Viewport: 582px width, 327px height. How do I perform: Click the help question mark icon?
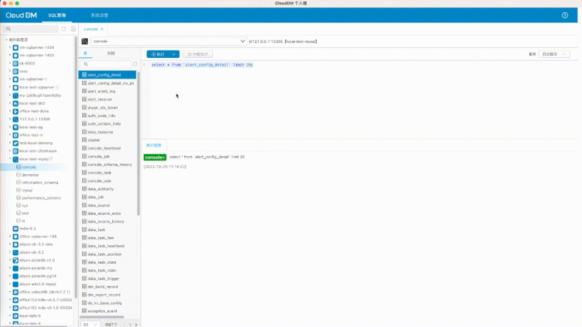coord(565,15)
